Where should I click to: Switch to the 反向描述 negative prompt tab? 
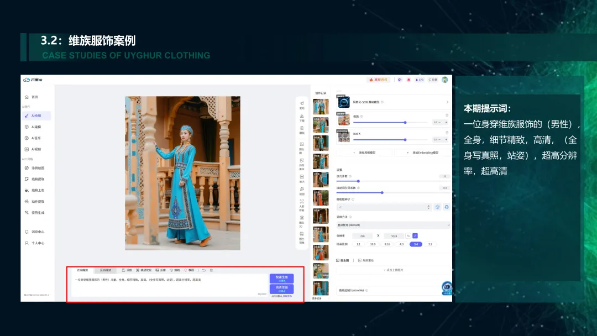coord(106,270)
